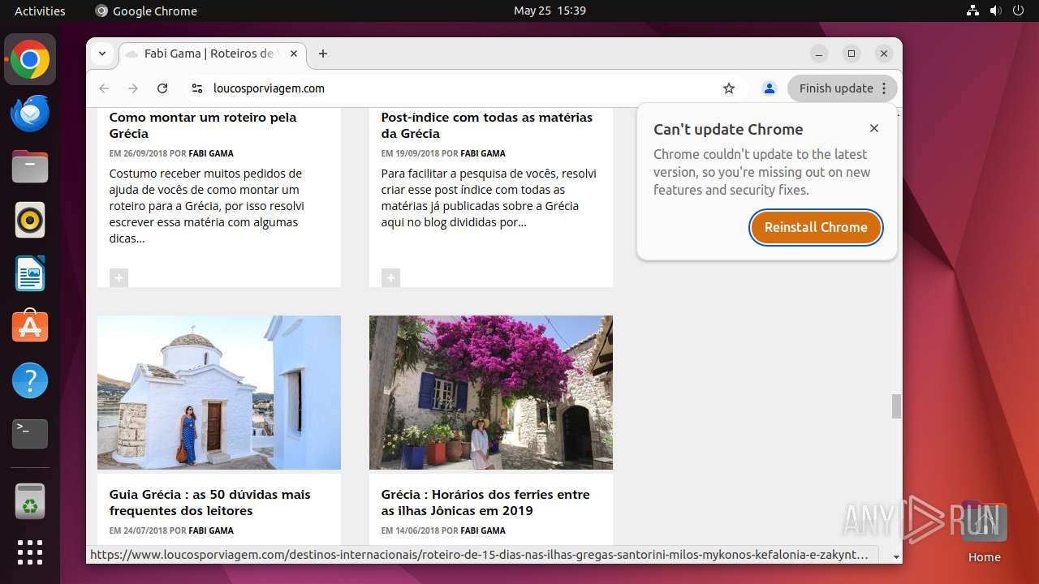
Task: Open Home folder desktop icon
Action: pyautogui.click(x=984, y=531)
